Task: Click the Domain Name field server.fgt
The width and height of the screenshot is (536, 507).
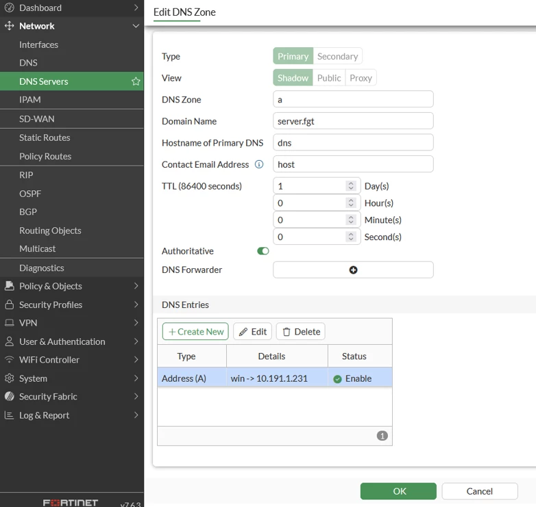Action: click(x=353, y=121)
